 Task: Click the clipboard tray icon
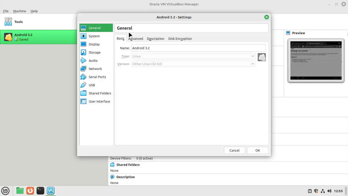point(310,191)
